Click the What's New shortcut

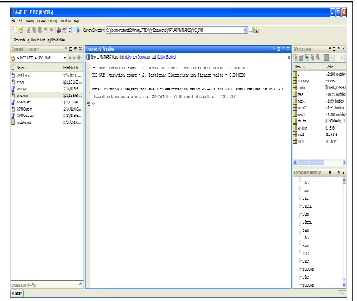point(56,40)
